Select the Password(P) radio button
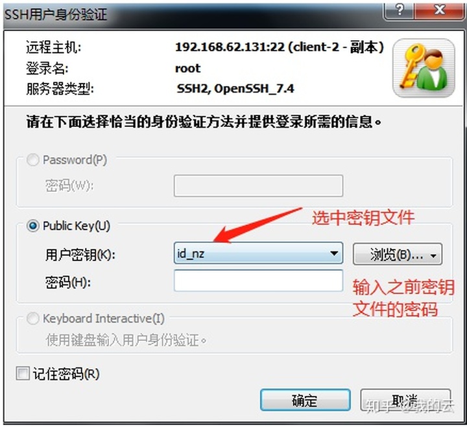467x427 pixels. 33,160
